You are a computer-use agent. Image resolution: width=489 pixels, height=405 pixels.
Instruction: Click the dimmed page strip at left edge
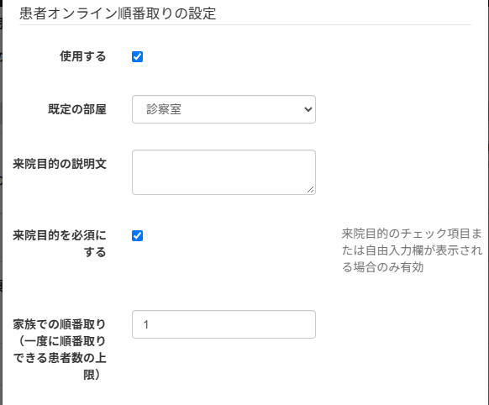[1, 202]
